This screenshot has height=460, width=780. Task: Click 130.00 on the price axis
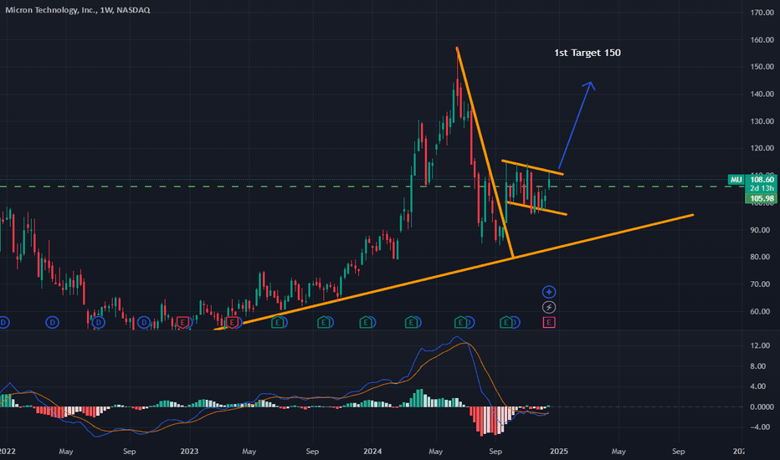pos(762,121)
